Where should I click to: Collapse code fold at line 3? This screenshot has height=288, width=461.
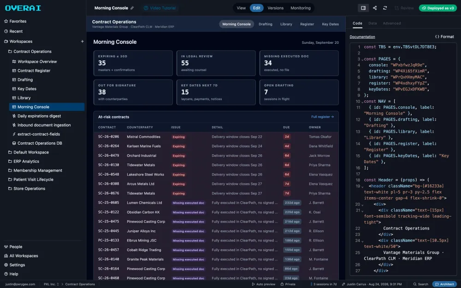pyautogui.click(x=362, y=59)
